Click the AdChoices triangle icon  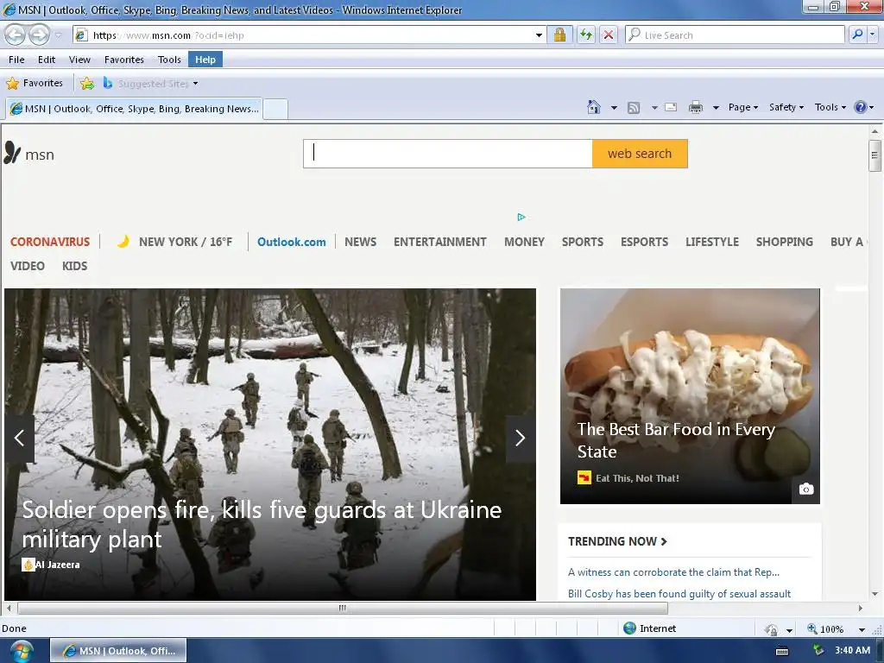coord(521,217)
